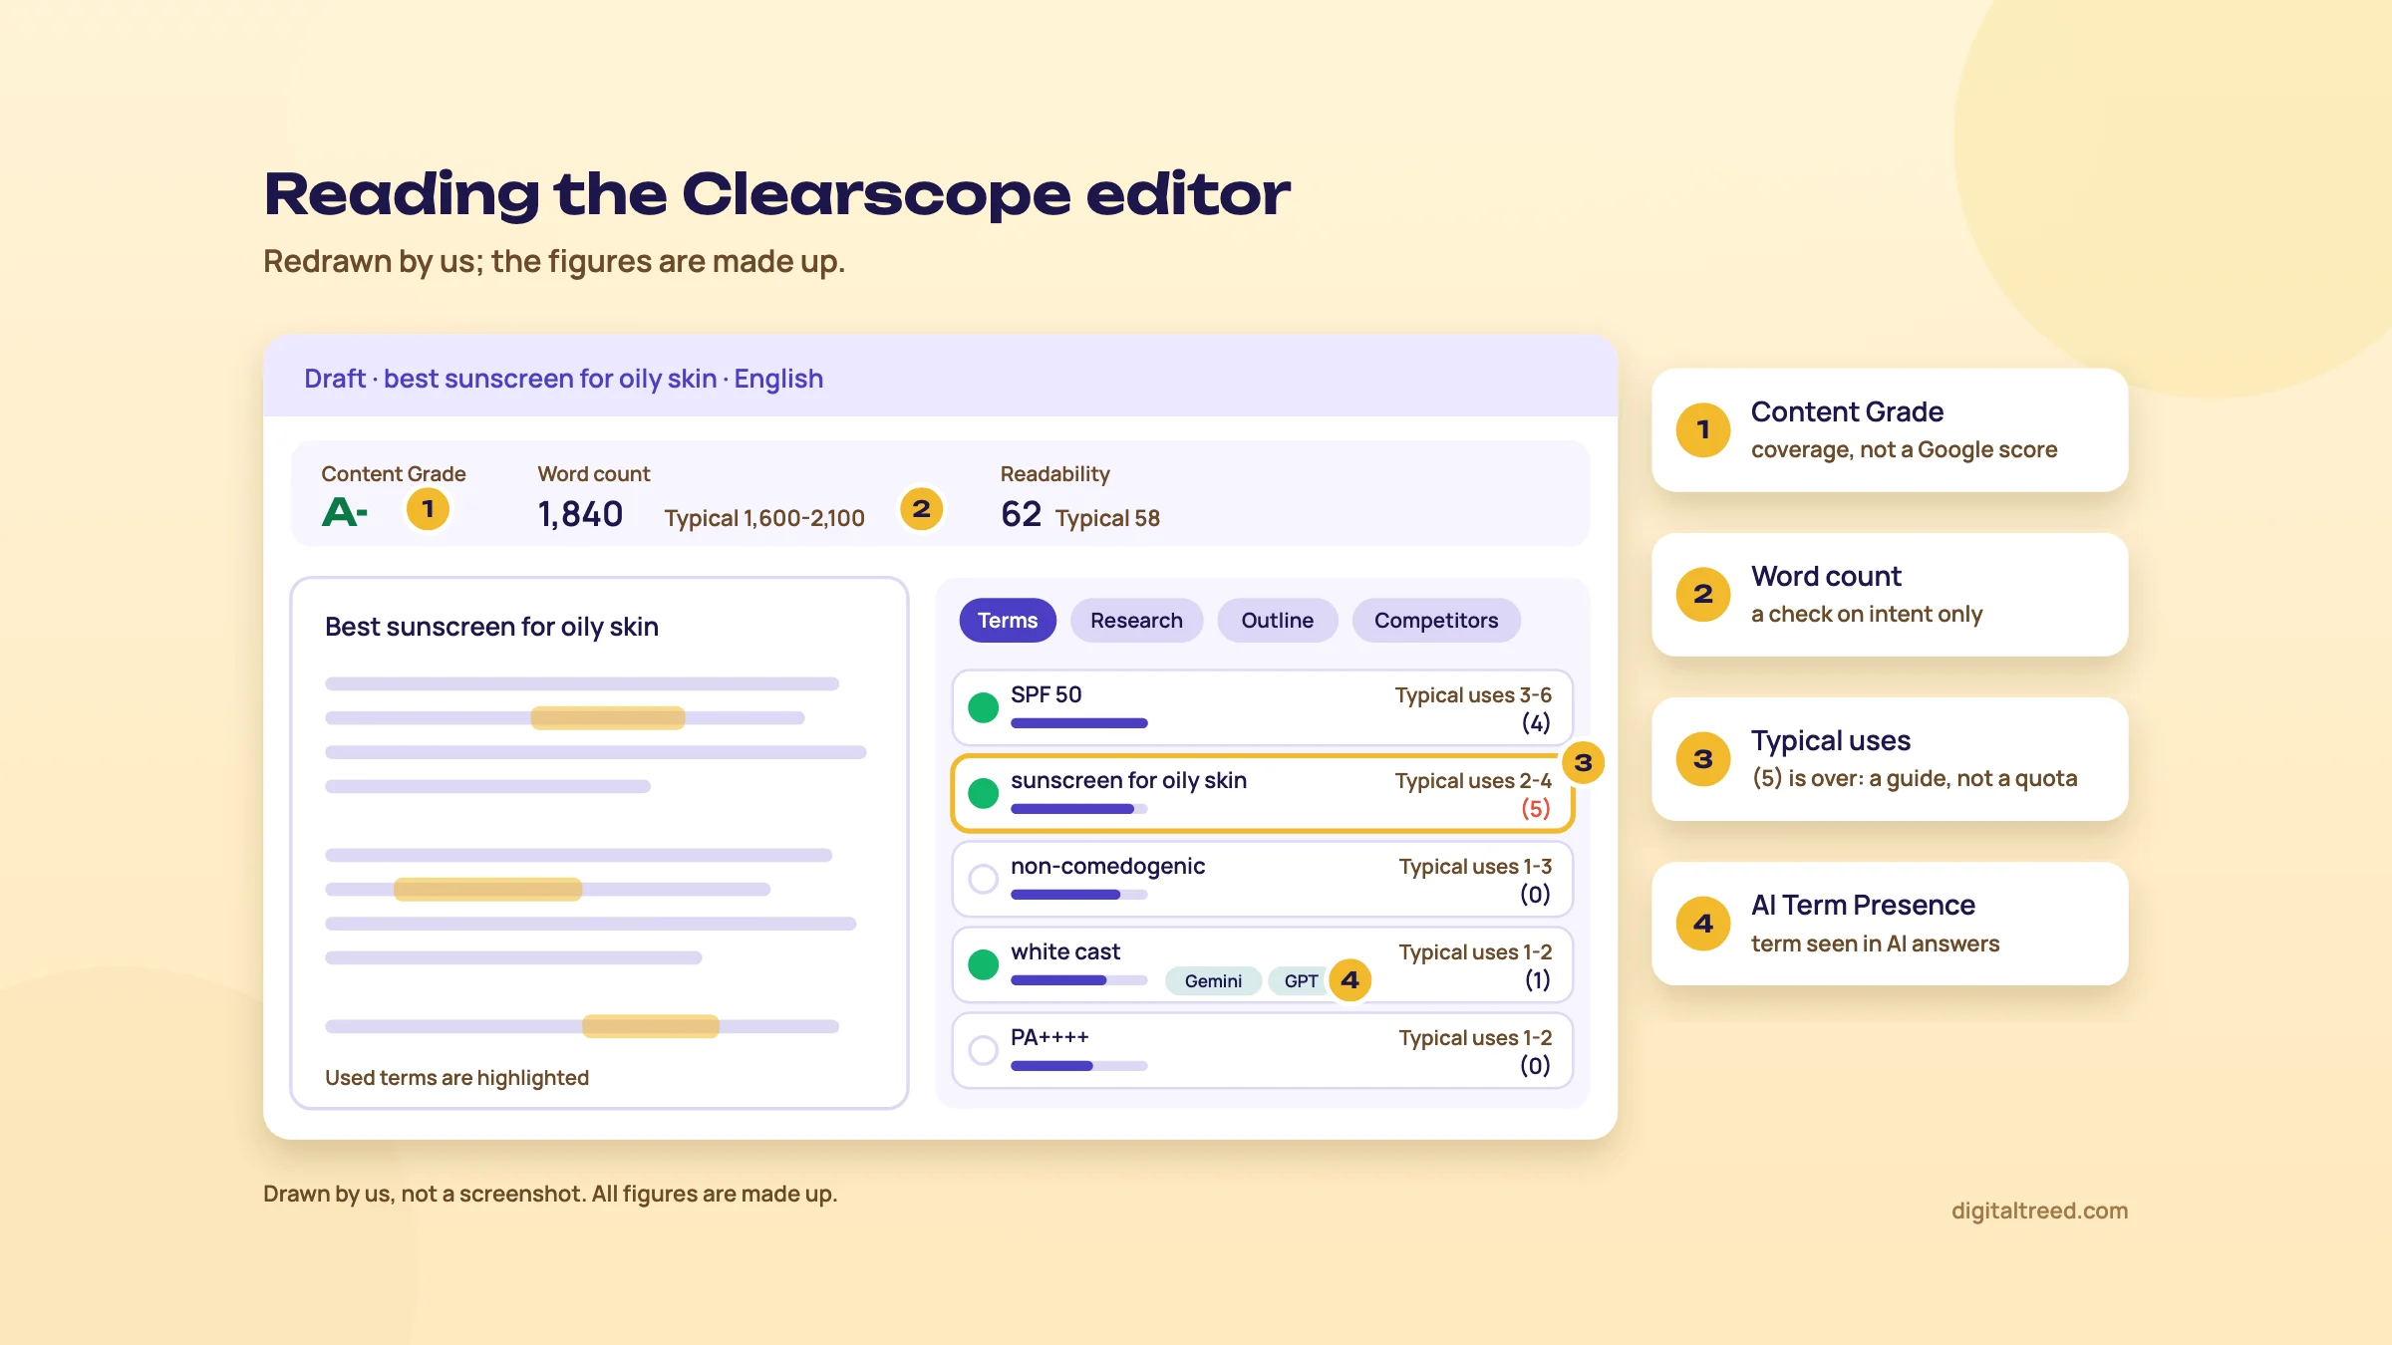Click the document heading Best sunscreen for oily skin
Screen dimensions: 2392x1345
click(491, 627)
